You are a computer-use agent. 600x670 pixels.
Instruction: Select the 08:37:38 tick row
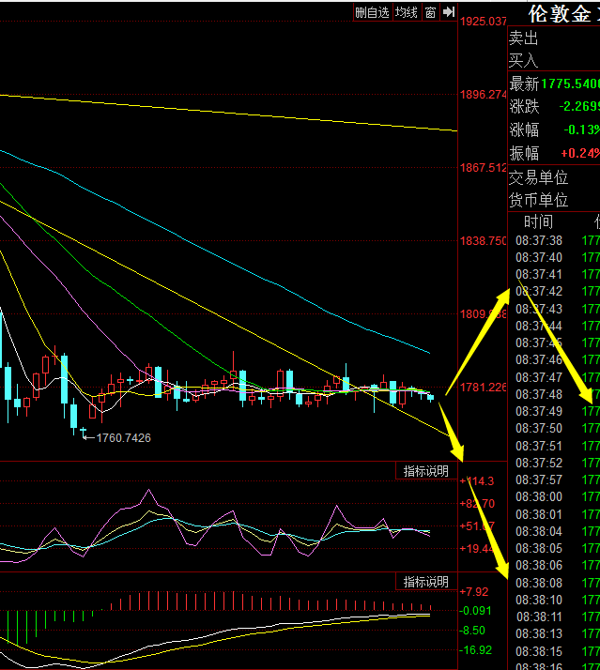click(538, 240)
